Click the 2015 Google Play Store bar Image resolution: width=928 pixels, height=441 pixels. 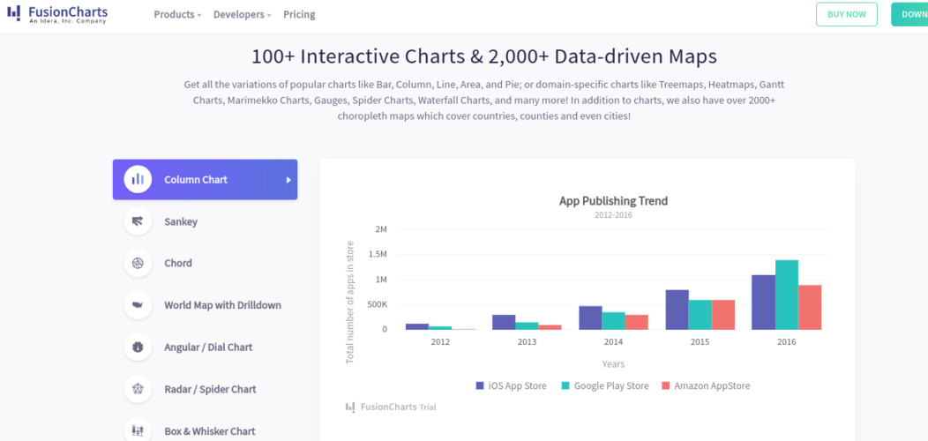700,315
